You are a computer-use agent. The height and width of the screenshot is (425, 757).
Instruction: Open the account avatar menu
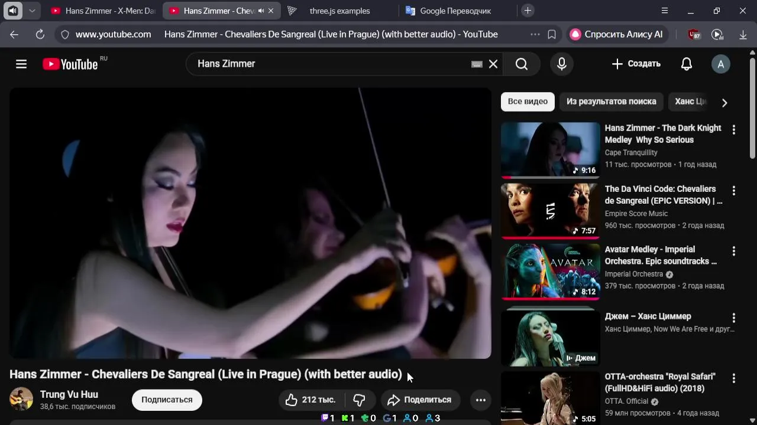720,64
